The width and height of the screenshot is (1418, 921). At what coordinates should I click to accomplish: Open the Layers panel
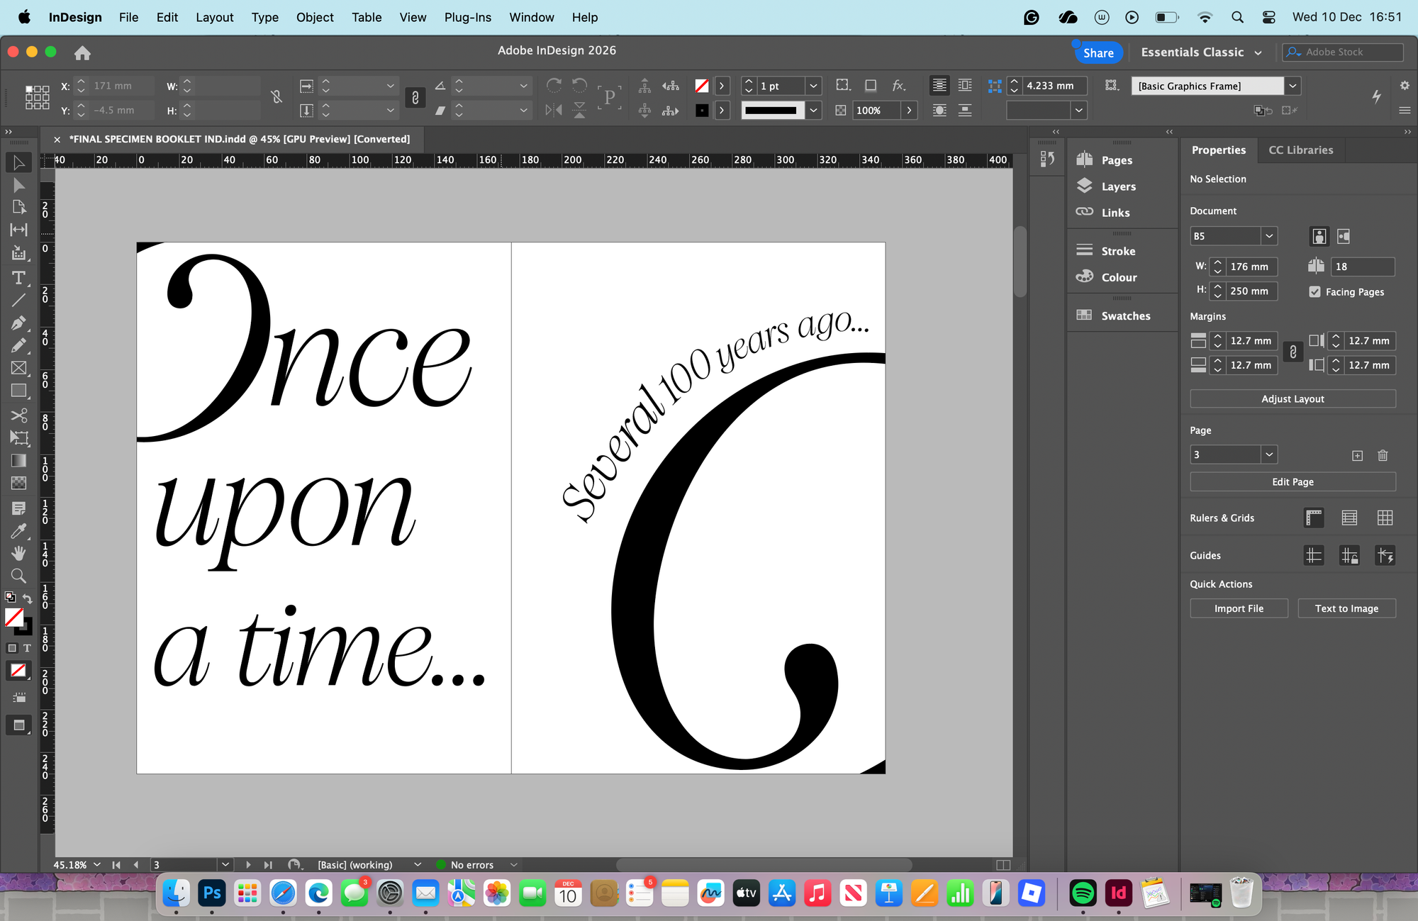coord(1117,186)
